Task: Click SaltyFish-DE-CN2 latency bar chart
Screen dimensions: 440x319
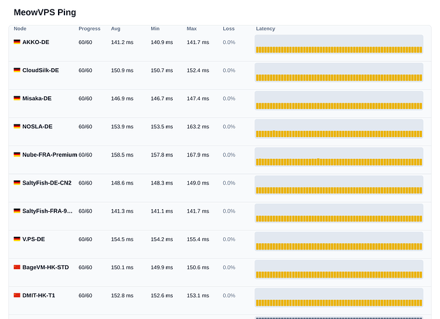Action: tap(339, 185)
